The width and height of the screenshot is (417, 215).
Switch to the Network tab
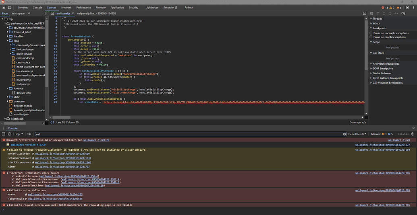tap(66, 8)
